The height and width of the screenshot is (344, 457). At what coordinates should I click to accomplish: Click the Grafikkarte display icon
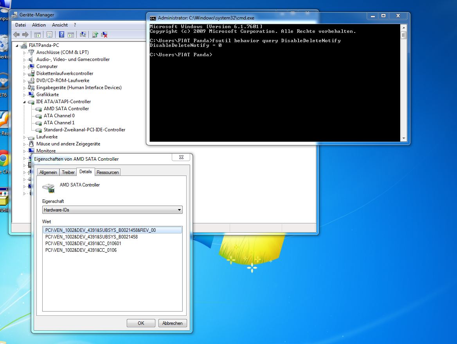pos(31,94)
